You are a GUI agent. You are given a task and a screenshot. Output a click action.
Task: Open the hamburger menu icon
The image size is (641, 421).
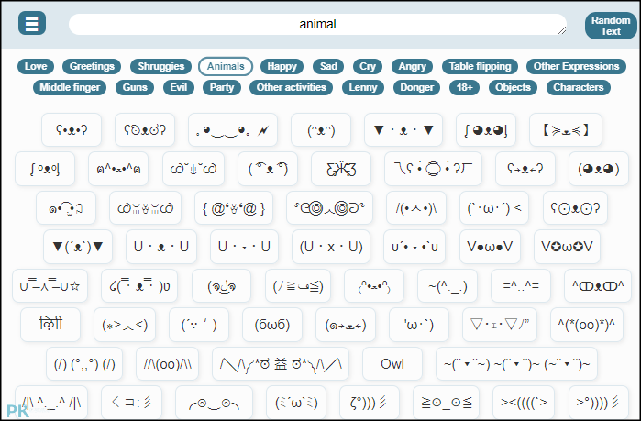point(32,23)
